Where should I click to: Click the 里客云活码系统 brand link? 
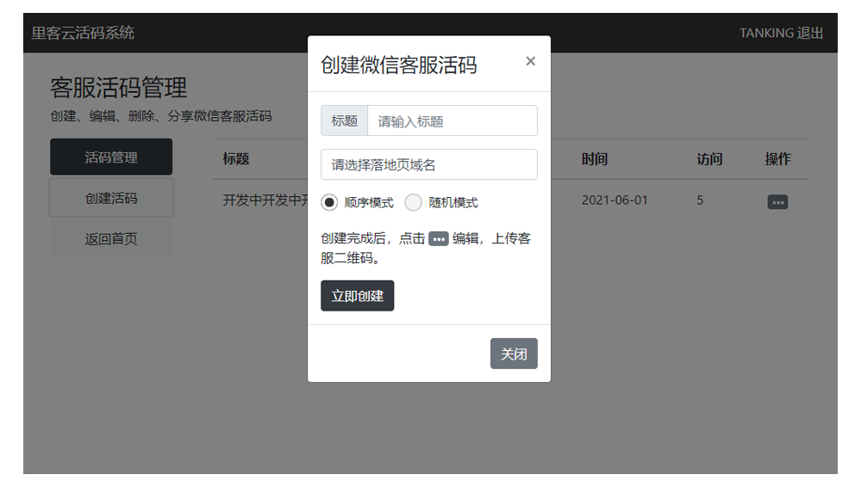(x=83, y=34)
